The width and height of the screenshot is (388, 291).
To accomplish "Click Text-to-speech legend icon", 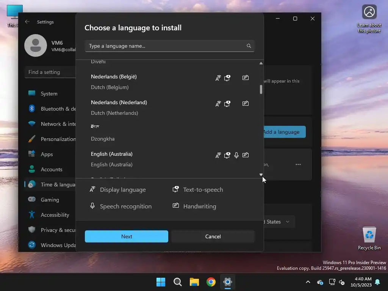I will coord(176,189).
